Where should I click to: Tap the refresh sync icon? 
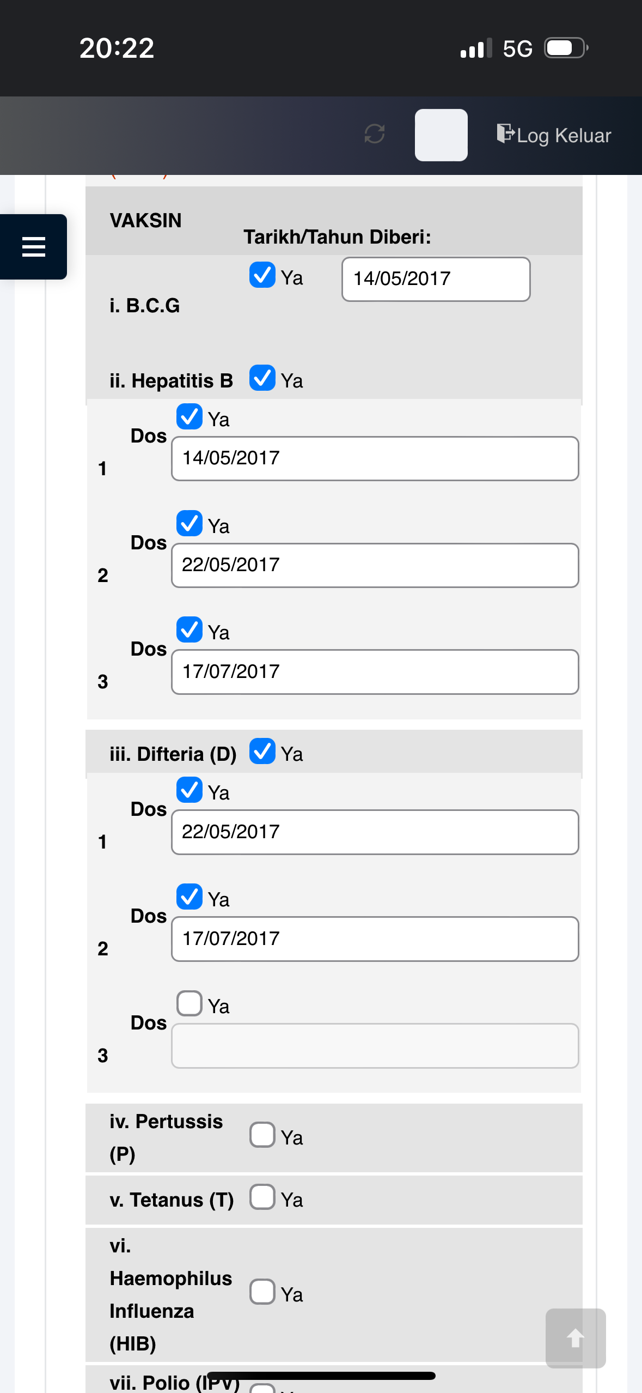375,134
